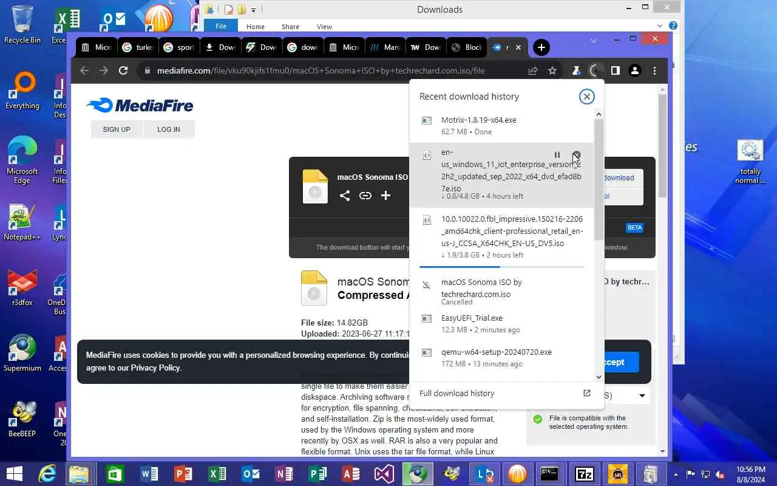The image size is (777, 486).
Task: Click the SIGN UP button
Action: pos(117,129)
